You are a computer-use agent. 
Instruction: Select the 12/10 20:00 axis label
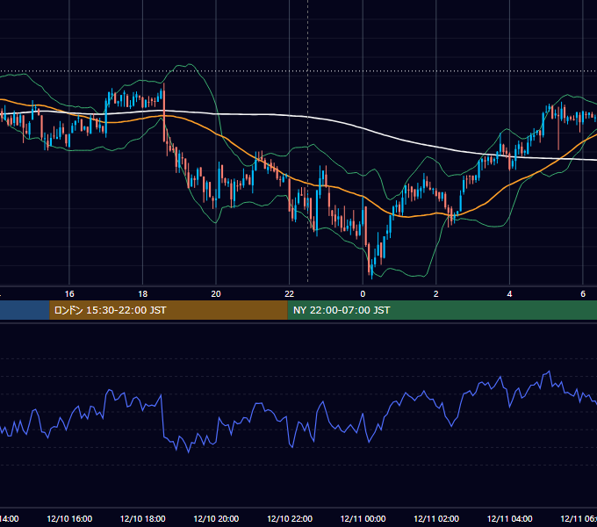216,518
